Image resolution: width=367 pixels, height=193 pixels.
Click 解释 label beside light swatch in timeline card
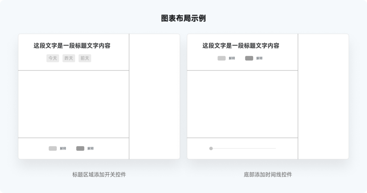tap(232, 58)
